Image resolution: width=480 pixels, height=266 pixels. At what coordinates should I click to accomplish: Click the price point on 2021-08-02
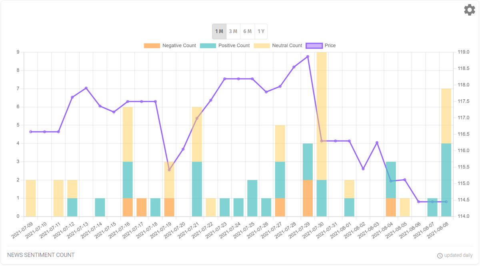[x=363, y=169]
